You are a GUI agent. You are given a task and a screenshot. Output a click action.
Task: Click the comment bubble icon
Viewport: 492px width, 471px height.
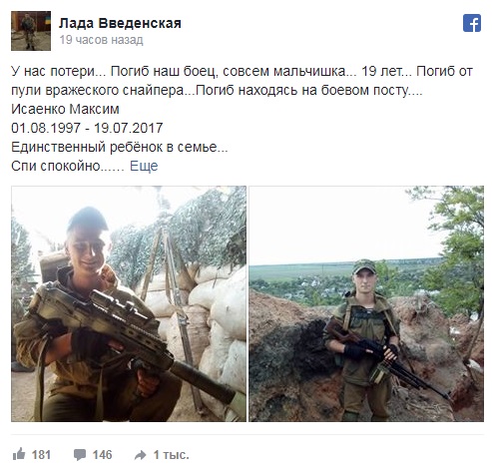[80, 455]
